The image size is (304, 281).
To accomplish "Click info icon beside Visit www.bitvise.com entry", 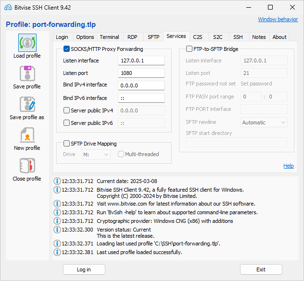I will (x=57, y=204).
